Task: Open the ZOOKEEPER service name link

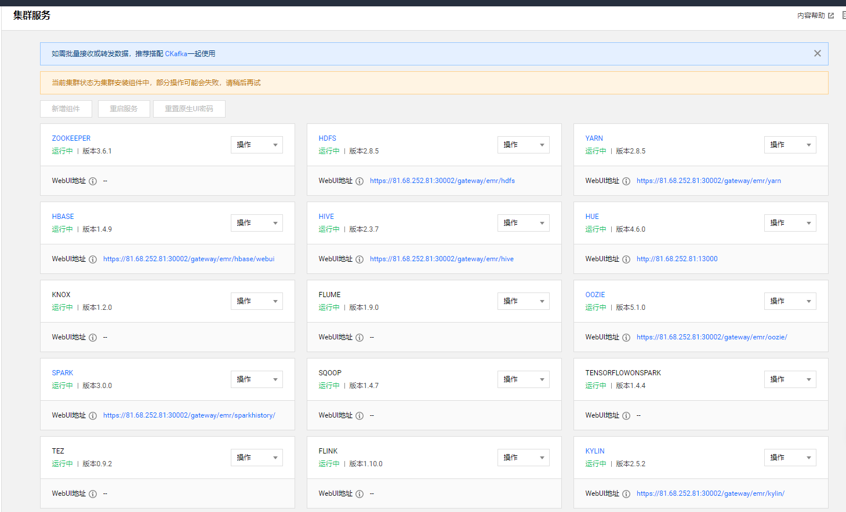Action: [71, 138]
